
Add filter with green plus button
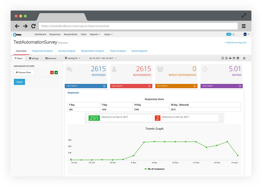click(56, 73)
